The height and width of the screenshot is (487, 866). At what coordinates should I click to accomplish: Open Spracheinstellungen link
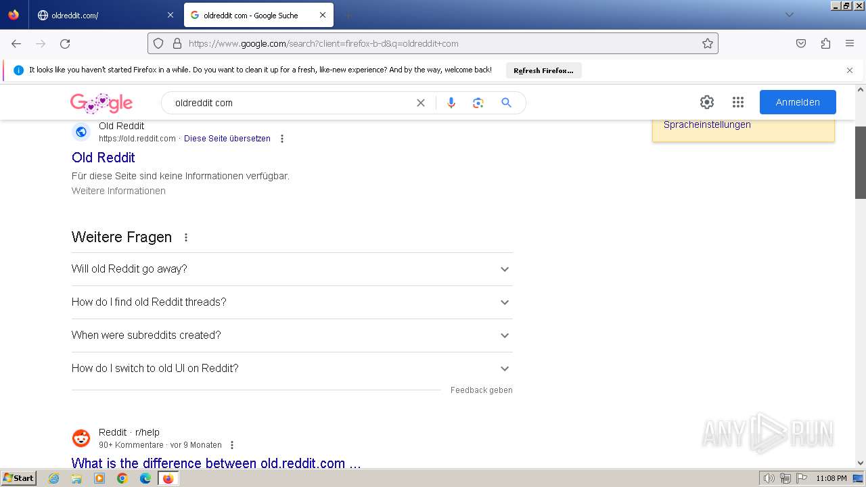click(707, 124)
